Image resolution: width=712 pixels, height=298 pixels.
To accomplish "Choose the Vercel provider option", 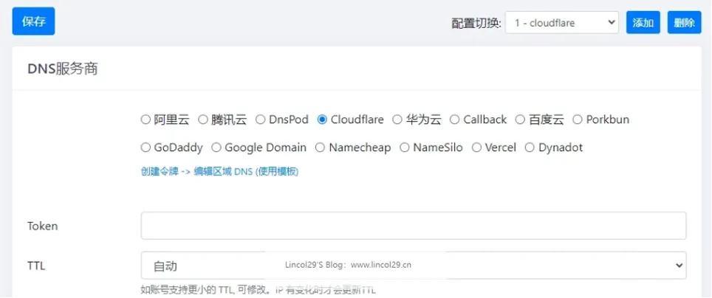I will (x=476, y=148).
